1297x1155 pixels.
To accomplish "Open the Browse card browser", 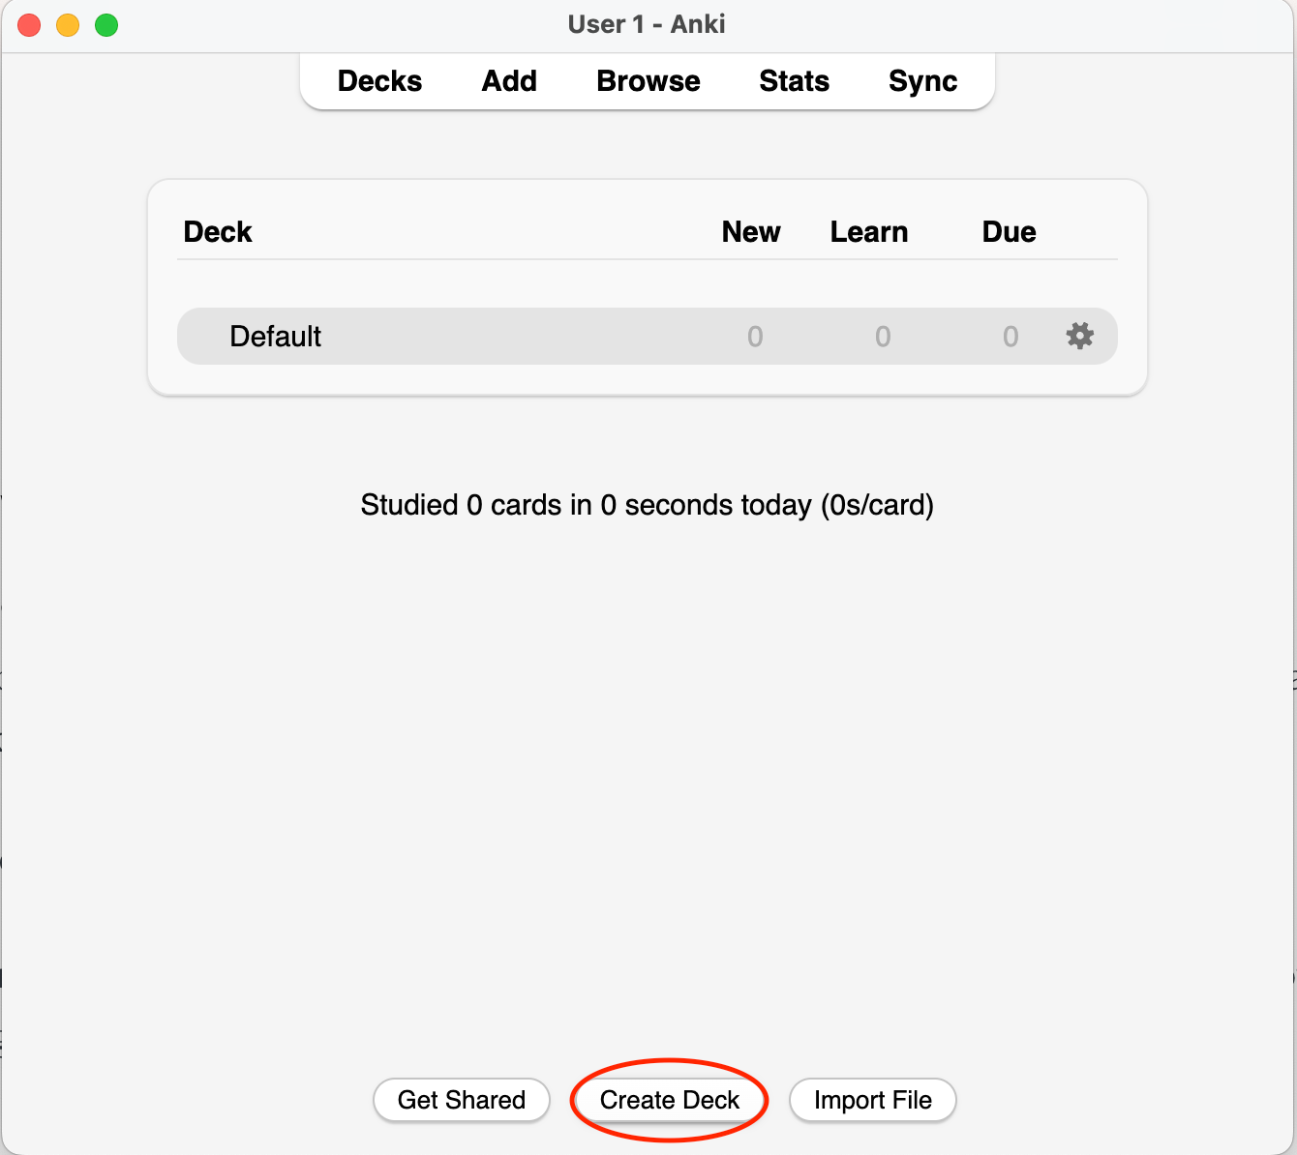I will click(x=648, y=81).
